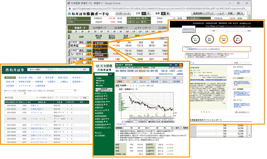Click 注文 order button for 松井証
267x159 pixels.
(89, 46)
